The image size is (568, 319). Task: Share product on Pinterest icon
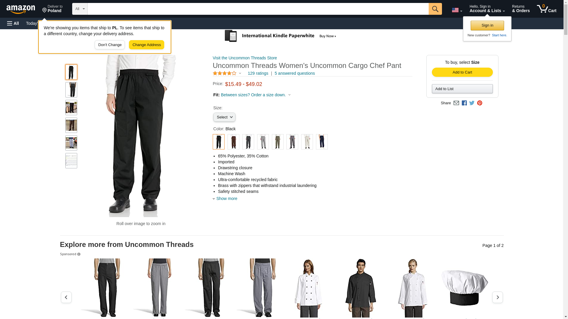click(x=480, y=103)
